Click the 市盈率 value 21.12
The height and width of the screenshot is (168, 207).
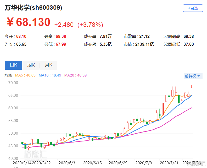[x=144, y=36]
